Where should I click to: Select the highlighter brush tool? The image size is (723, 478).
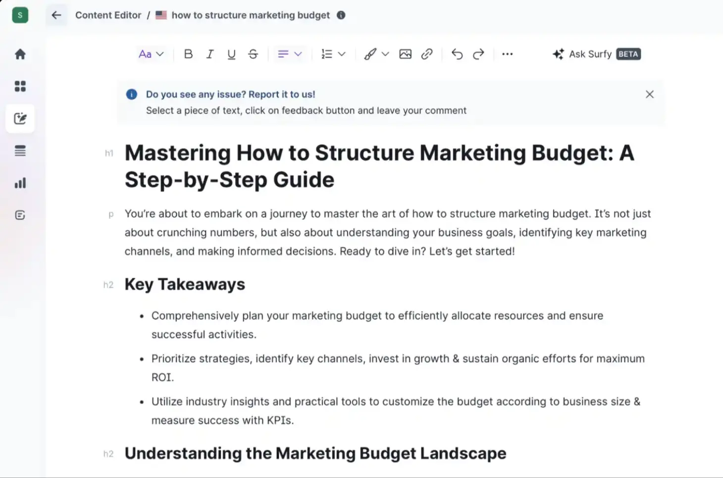(x=370, y=54)
